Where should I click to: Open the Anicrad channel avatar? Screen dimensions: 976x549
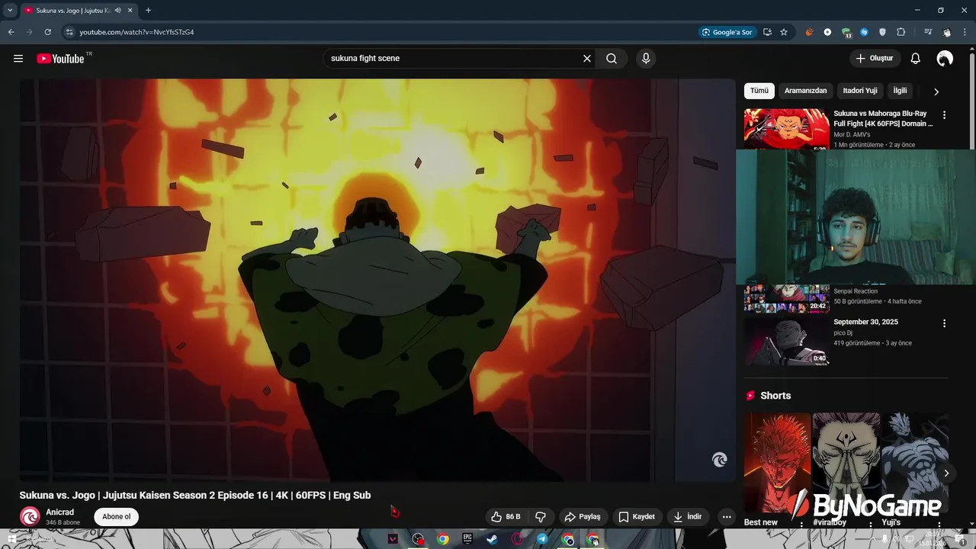tap(30, 517)
